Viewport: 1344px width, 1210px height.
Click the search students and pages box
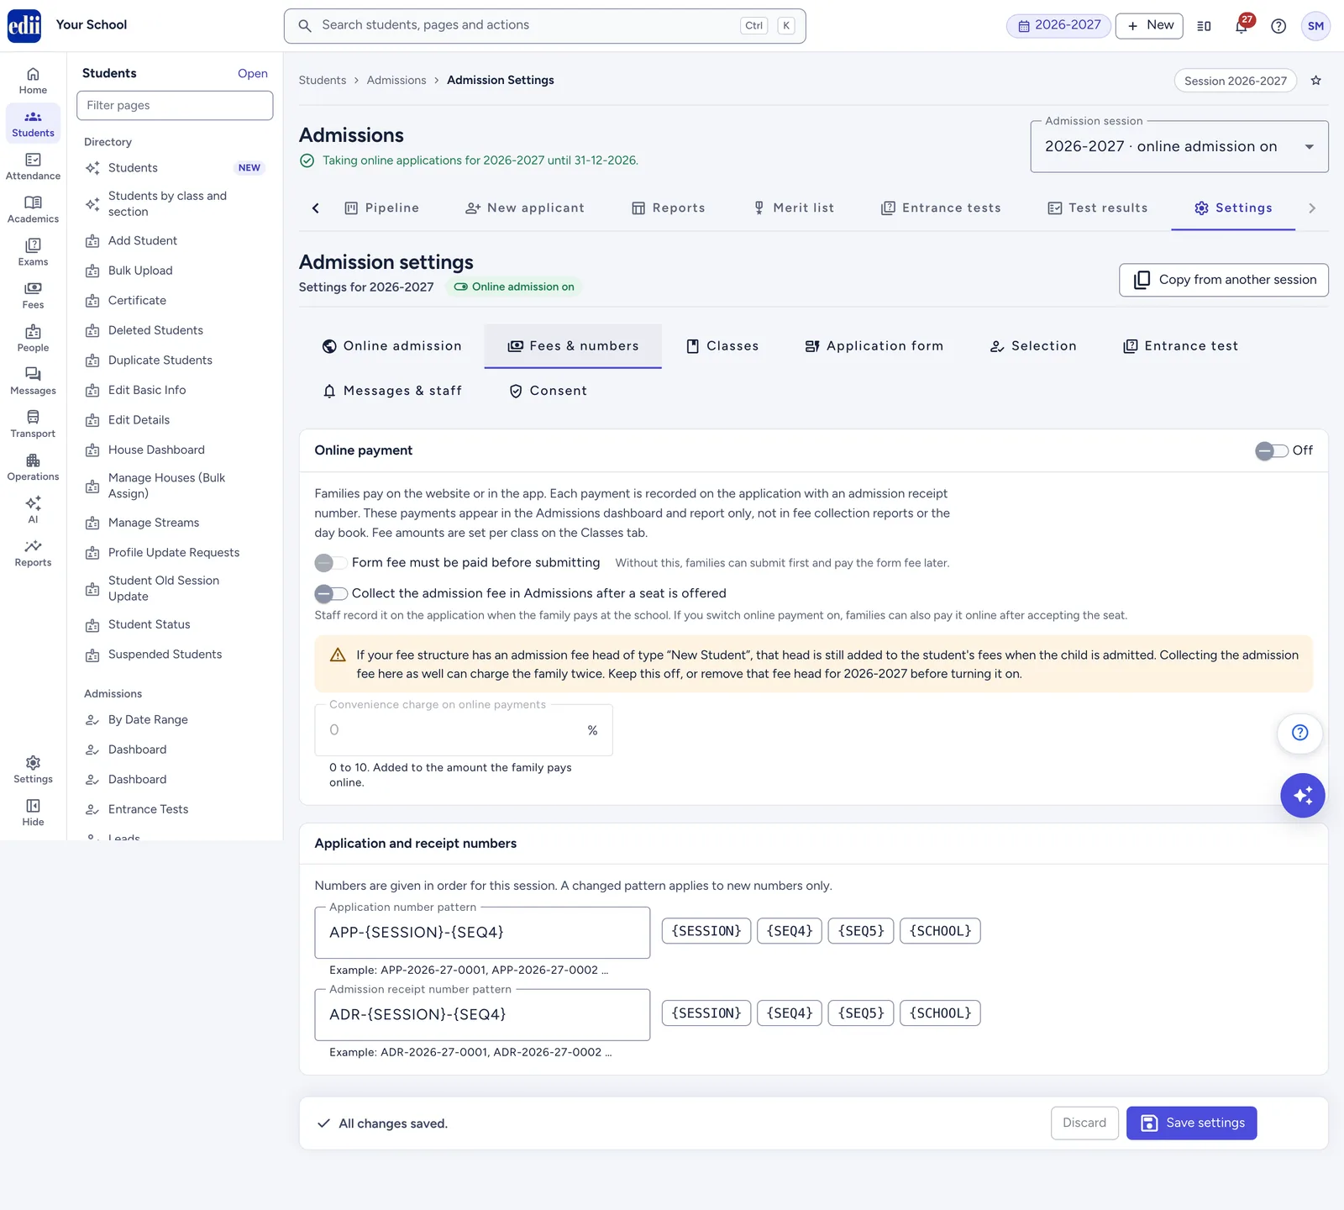pos(544,26)
